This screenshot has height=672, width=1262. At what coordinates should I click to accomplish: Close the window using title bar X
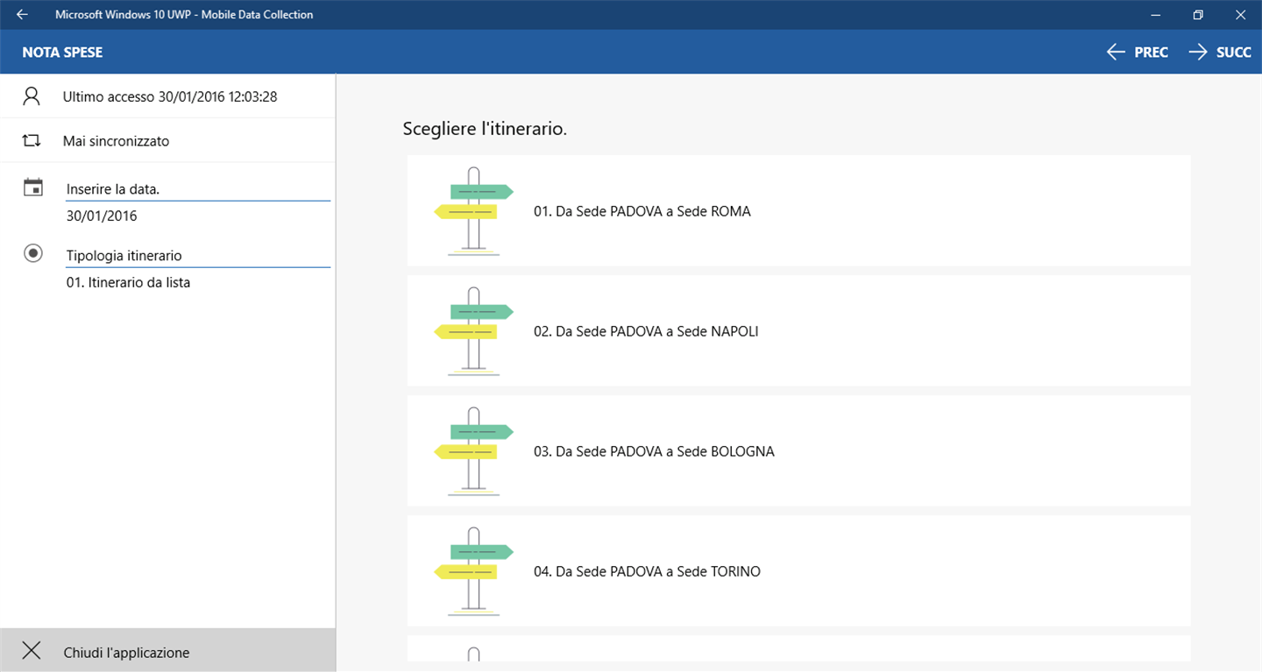coord(1240,15)
